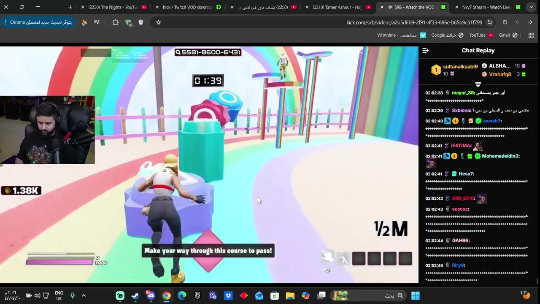Open Outlook mail from the taskbar
The height and width of the screenshot is (304, 540).
[x=259, y=296]
